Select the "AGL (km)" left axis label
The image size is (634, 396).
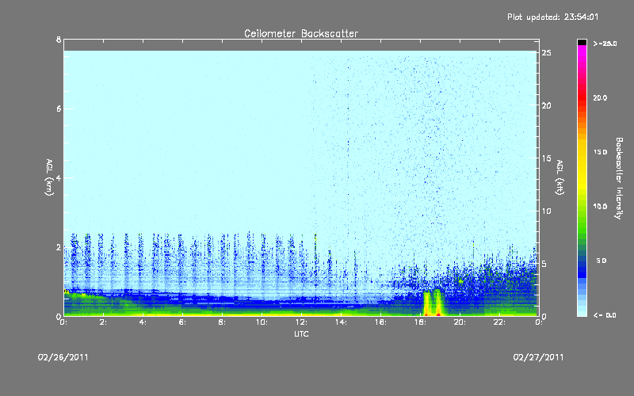(x=49, y=177)
